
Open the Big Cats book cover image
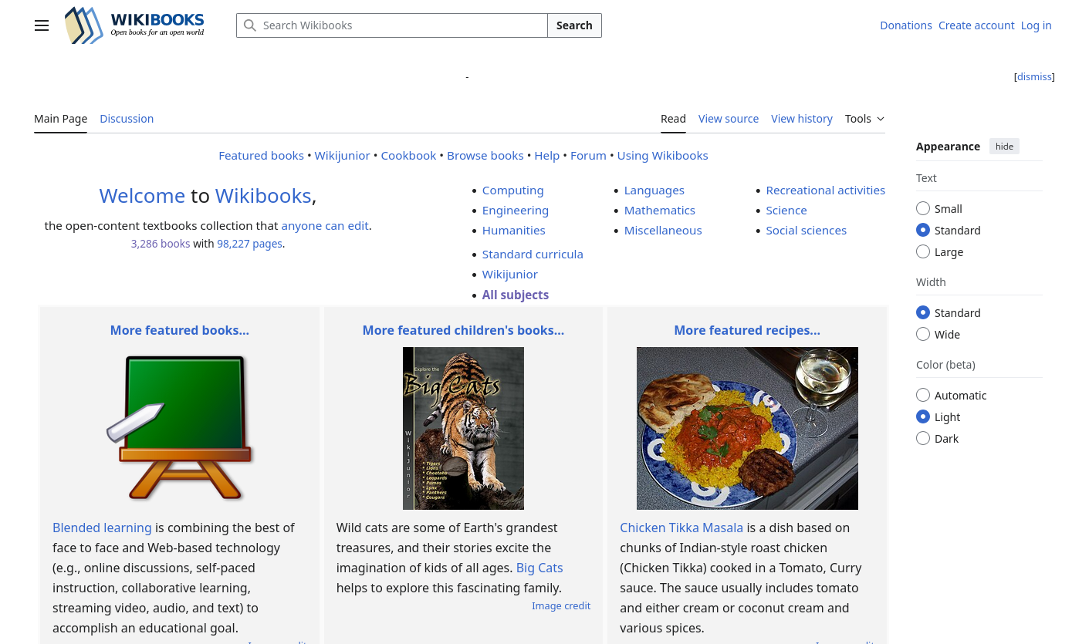(463, 428)
